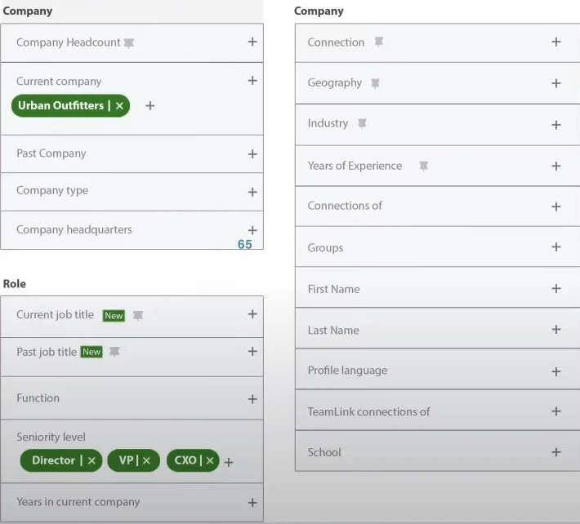Click the Company headquarters label
Screen dimensions: 580x524
pos(74,229)
